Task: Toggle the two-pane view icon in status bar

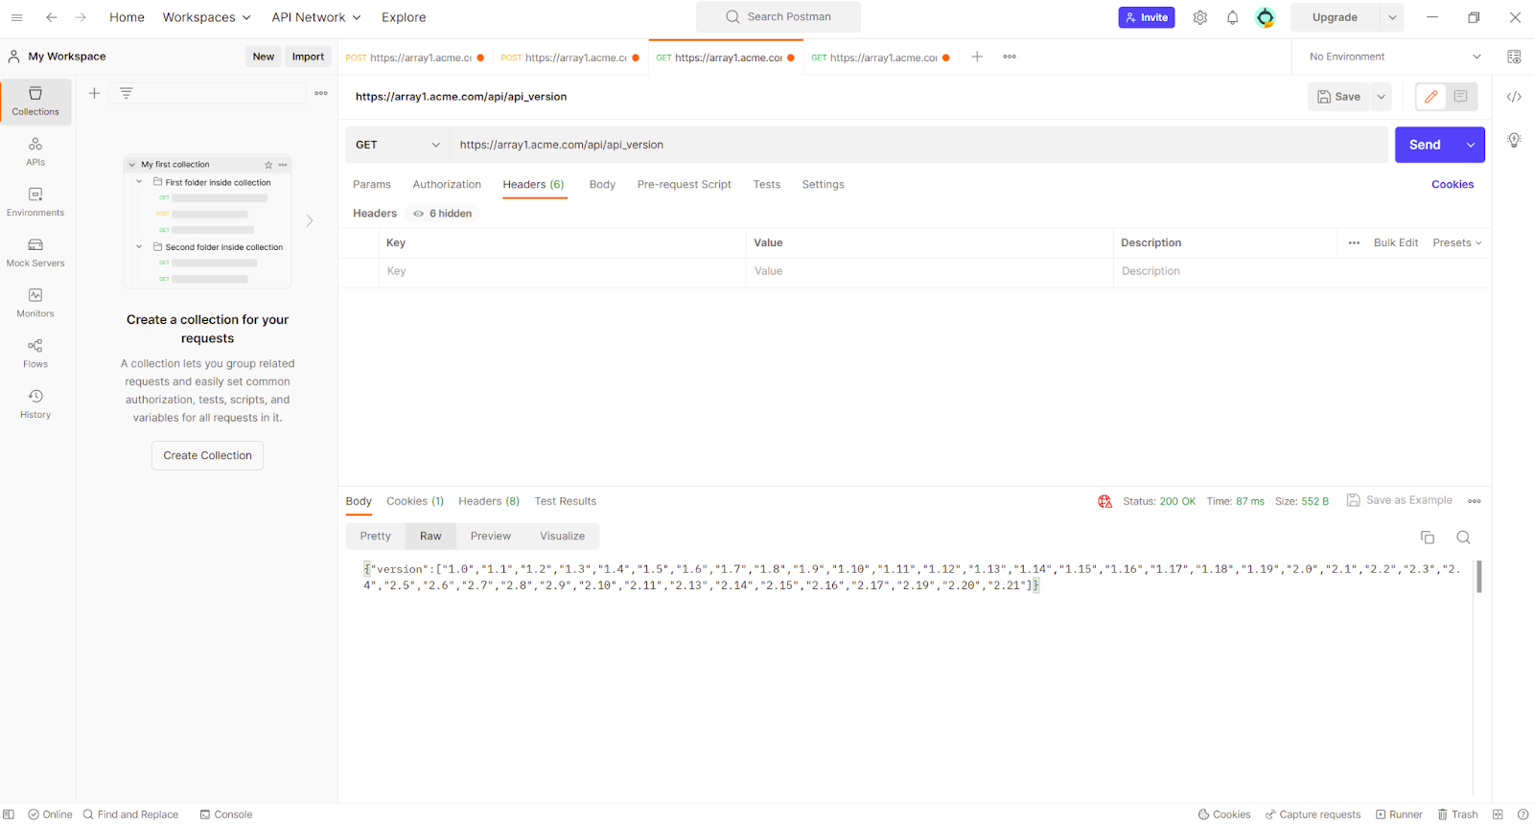Action: click(x=1498, y=814)
